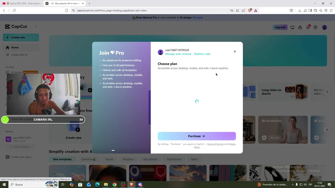Close the My projects tab
This screenshot has width=335, height=188.
pos(83,3)
